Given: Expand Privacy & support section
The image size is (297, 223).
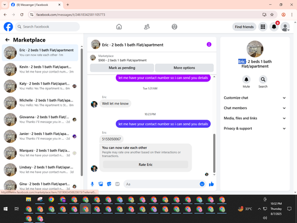Looking at the screenshot, I should 255,128.
